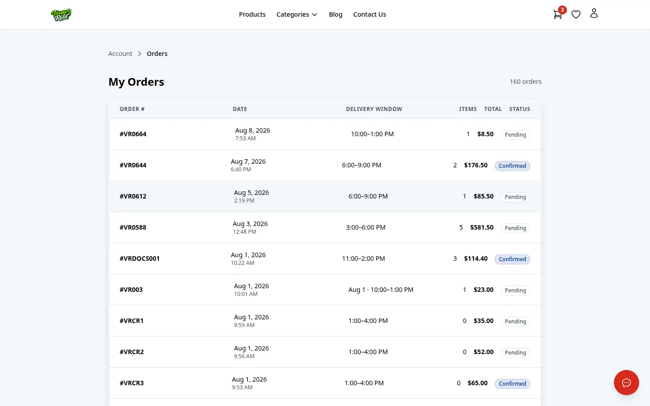Open the user account icon

click(594, 14)
